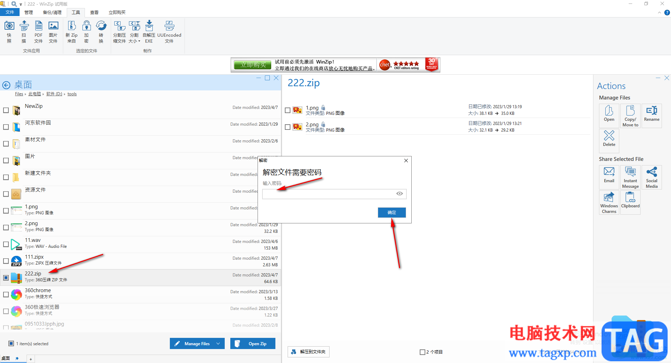Click the 自解压 EXE icon
Viewport: 671px width, 363px height.
(x=149, y=31)
